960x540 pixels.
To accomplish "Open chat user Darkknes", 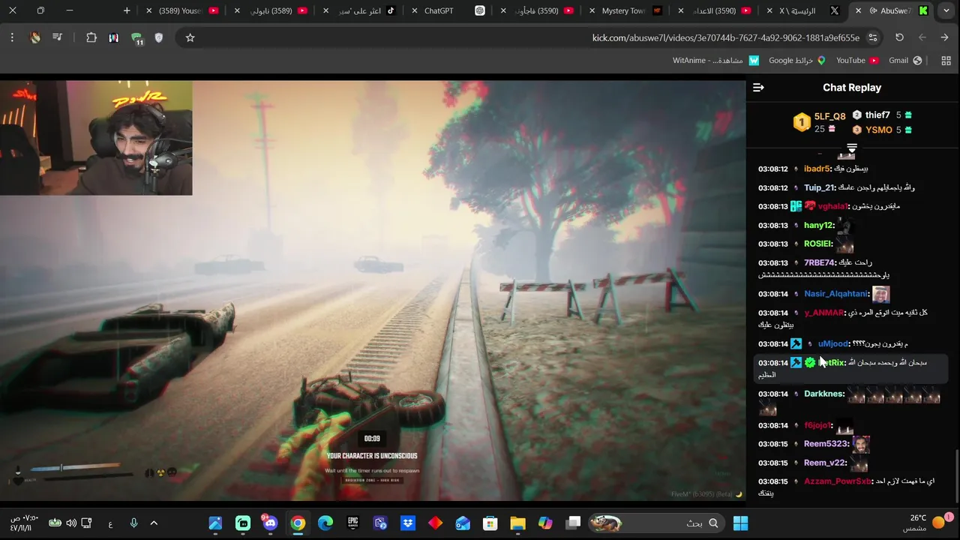I will pos(824,394).
